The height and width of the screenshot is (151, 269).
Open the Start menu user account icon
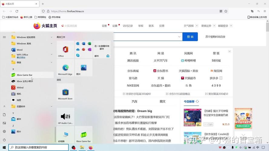tap(4, 106)
